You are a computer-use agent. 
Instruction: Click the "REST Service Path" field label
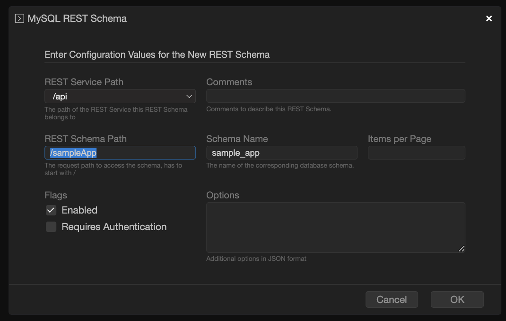(84, 82)
